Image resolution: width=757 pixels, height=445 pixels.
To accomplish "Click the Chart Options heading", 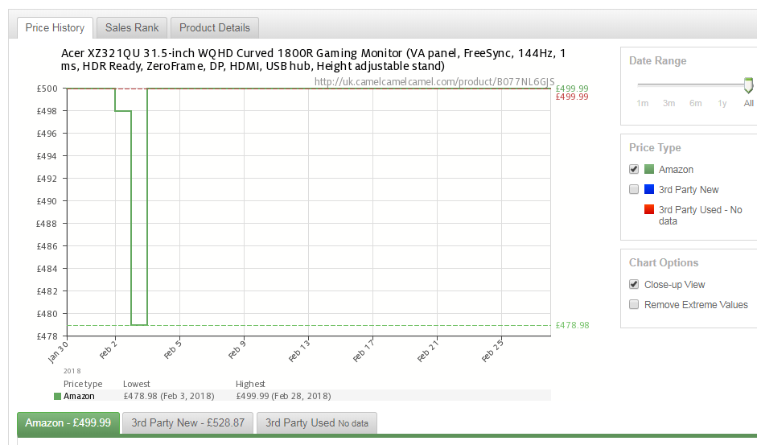I will pos(664,263).
